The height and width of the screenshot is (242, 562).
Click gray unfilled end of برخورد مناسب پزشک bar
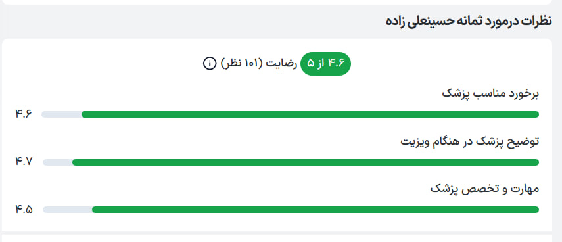[x=62, y=114]
